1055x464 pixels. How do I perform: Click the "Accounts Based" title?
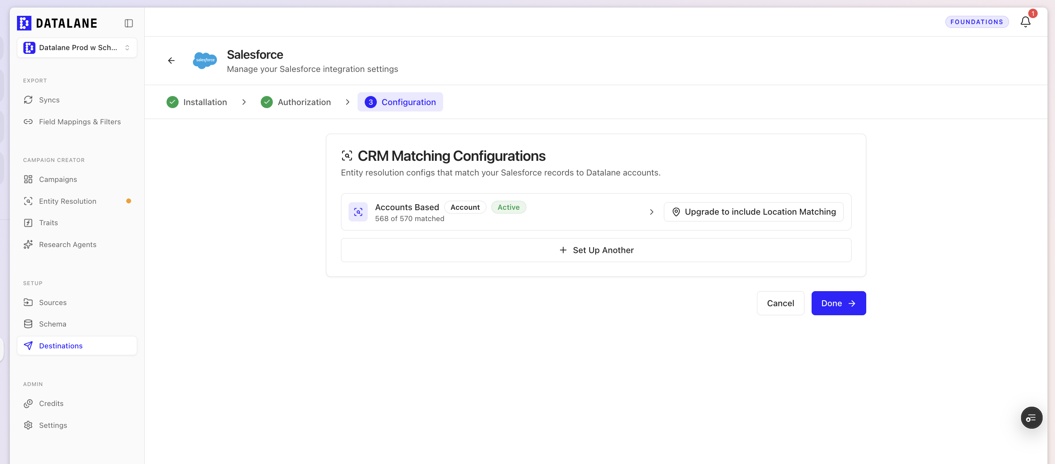click(x=407, y=207)
